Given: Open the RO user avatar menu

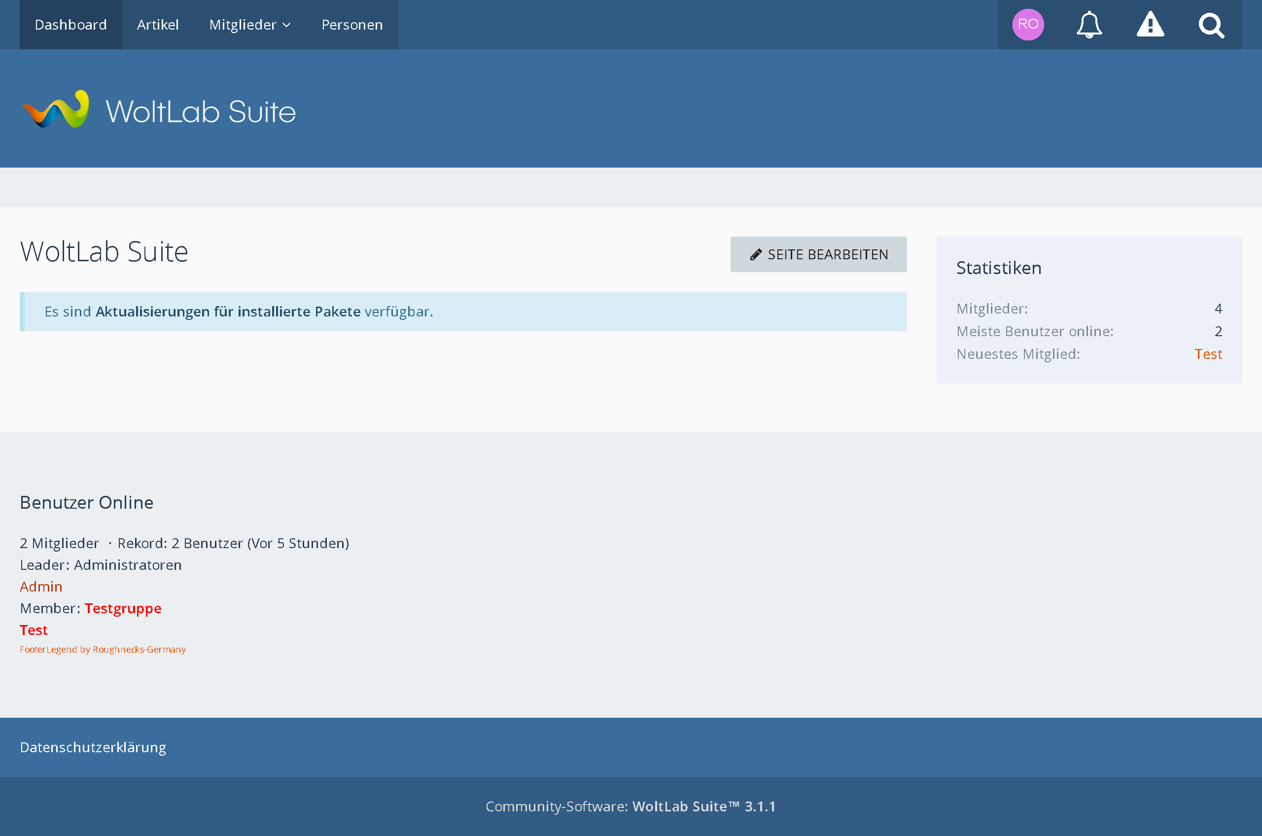Looking at the screenshot, I should [x=1027, y=25].
